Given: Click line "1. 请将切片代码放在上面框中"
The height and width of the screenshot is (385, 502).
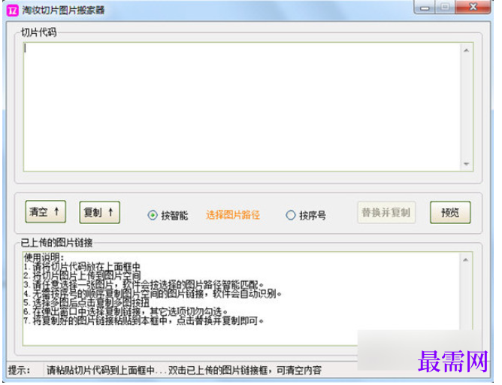Looking at the screenshot, I should (x=82, y=266).
